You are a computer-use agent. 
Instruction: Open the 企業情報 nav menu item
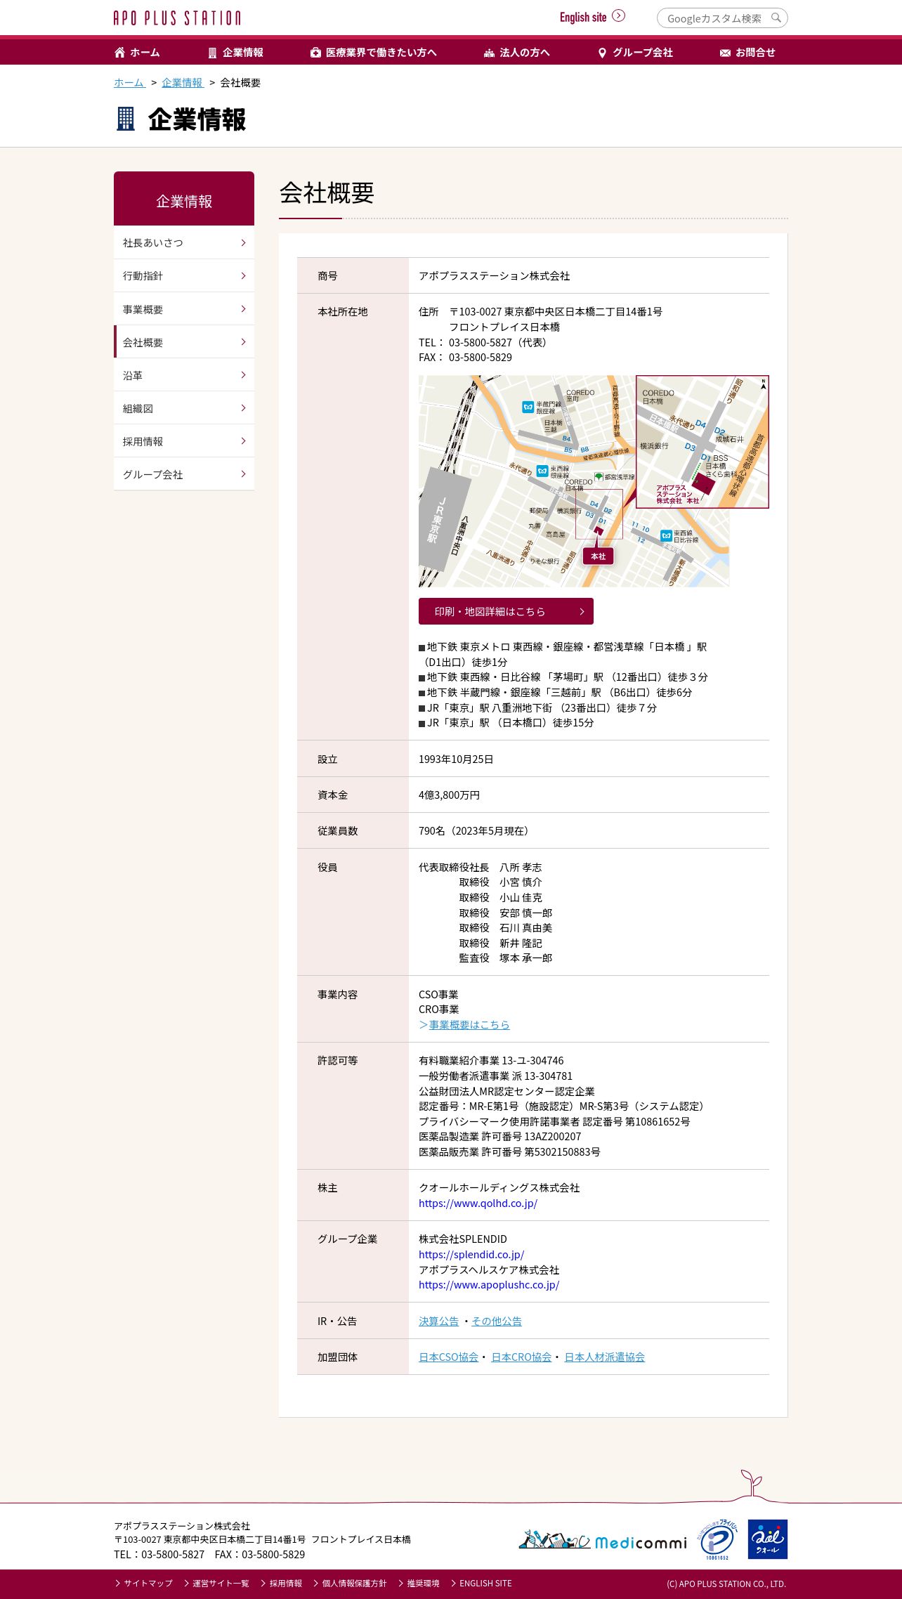click(x=235, y=53)
